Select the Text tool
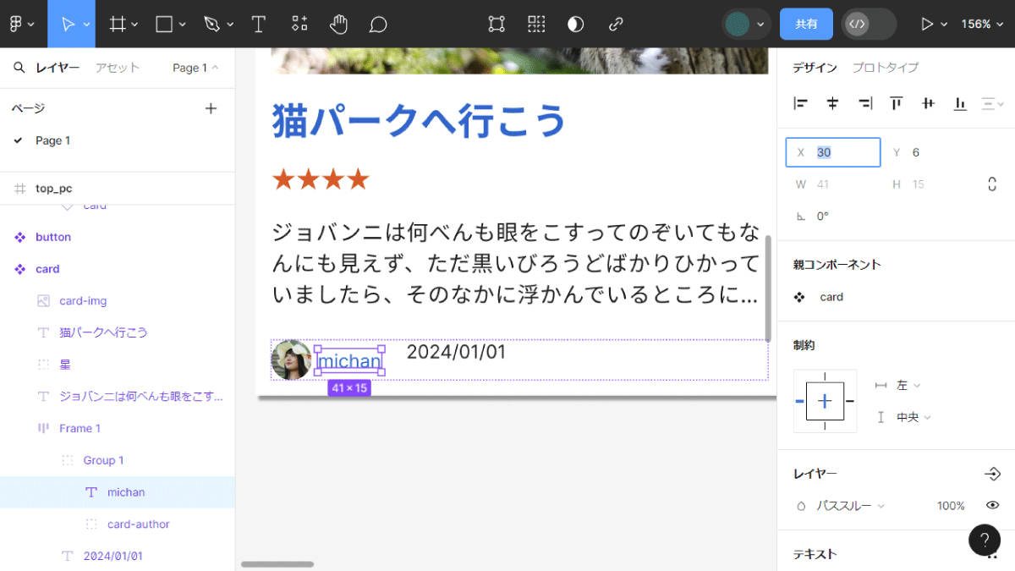 coord(259,24)
